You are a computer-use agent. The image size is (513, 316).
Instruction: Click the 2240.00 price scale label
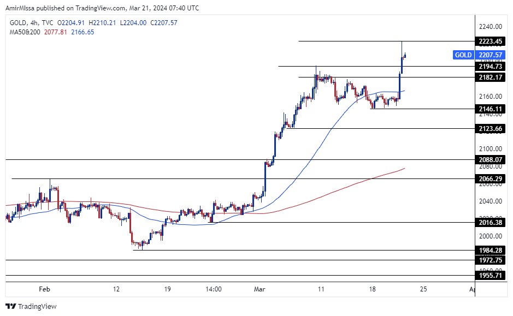(490, 26)
